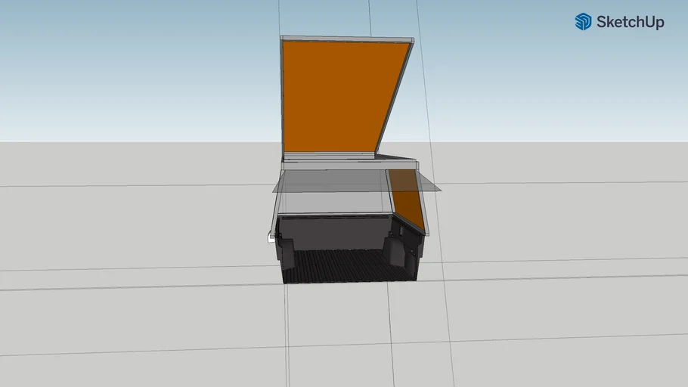The image size is (688, 387).
Task: Click the left wheel well in the bed
Action: pyautogui.click(x=287, y=248)
